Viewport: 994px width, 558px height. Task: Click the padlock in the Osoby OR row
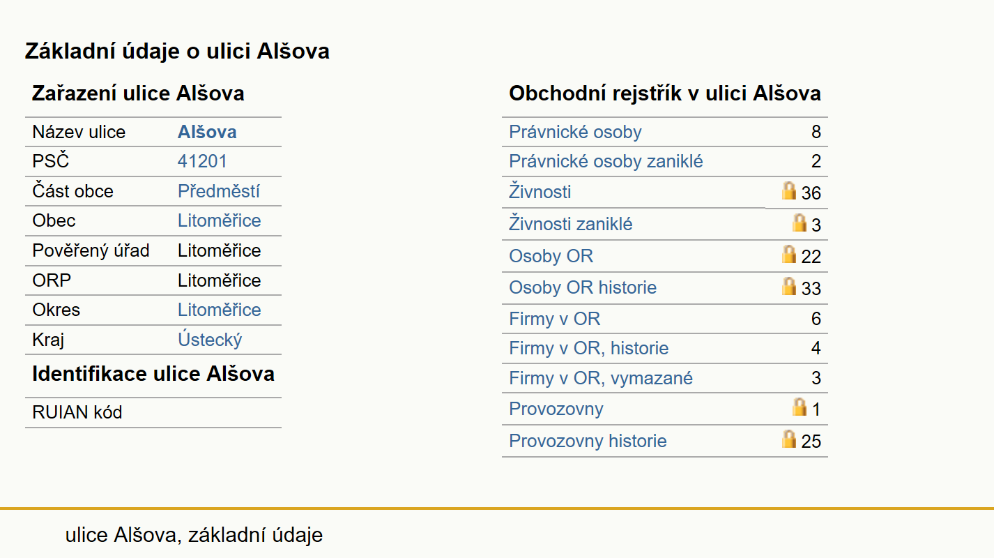789,254
